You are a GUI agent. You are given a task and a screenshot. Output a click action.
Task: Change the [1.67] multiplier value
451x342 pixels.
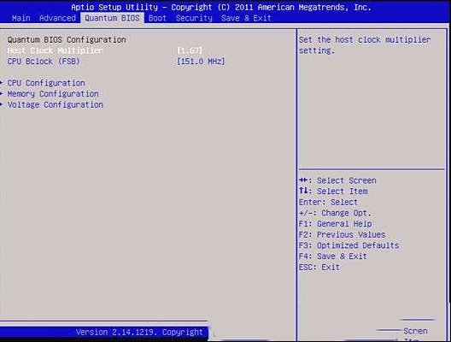pyautogui.click(x=190, y=50)
